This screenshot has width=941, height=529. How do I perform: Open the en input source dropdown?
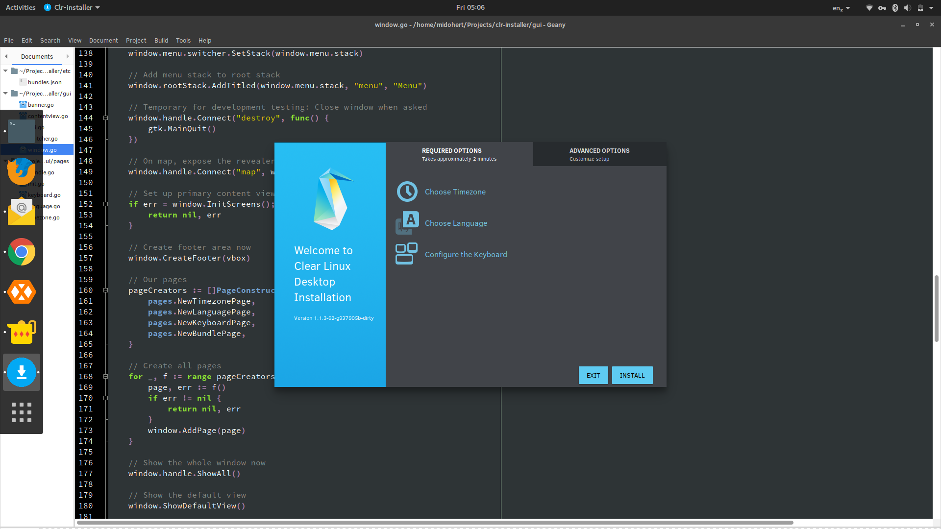click(841, 8)
